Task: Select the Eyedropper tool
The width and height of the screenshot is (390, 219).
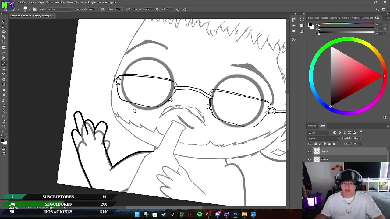Action: pyautogui.click(x=4, y=53)
